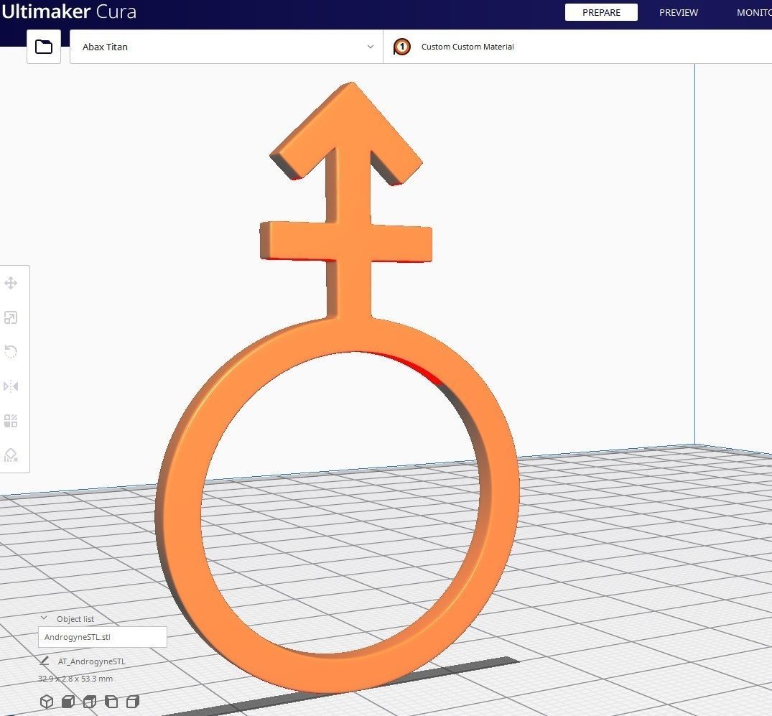The image size is (772, 716).
Task: Click the 32.9 x 2.8 x 53.3 mm dimensions
Action: pyautogui.click(x=75, y=679)
